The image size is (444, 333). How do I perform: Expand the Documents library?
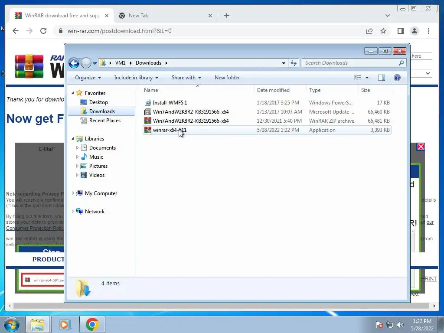[x=77, y=147]
